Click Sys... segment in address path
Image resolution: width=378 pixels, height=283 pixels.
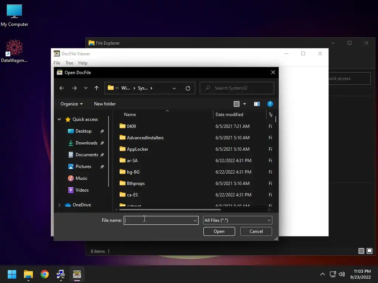coord(143,88)
